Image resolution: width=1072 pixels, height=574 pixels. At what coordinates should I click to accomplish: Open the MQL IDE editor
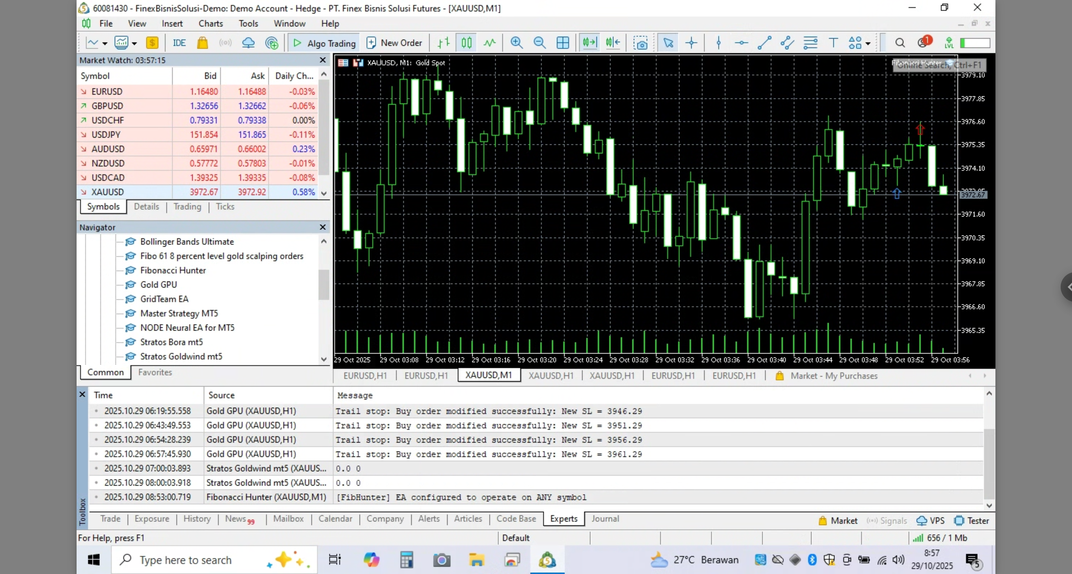click(179, 42)
